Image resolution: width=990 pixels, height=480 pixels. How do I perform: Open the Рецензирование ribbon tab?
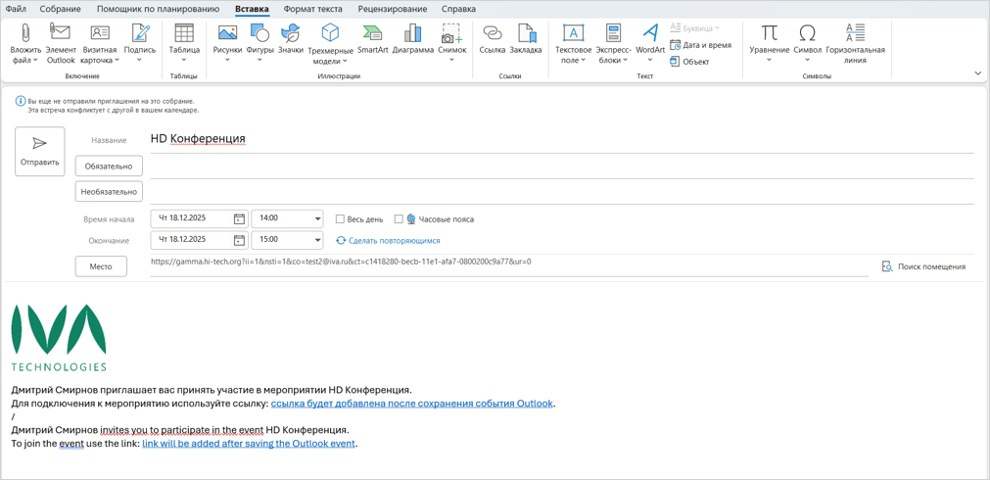click(392, 9)
